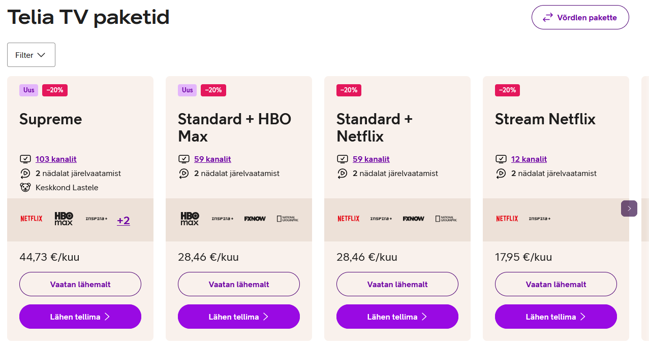View details of Standard + HBO Max

tap(239, 284)
